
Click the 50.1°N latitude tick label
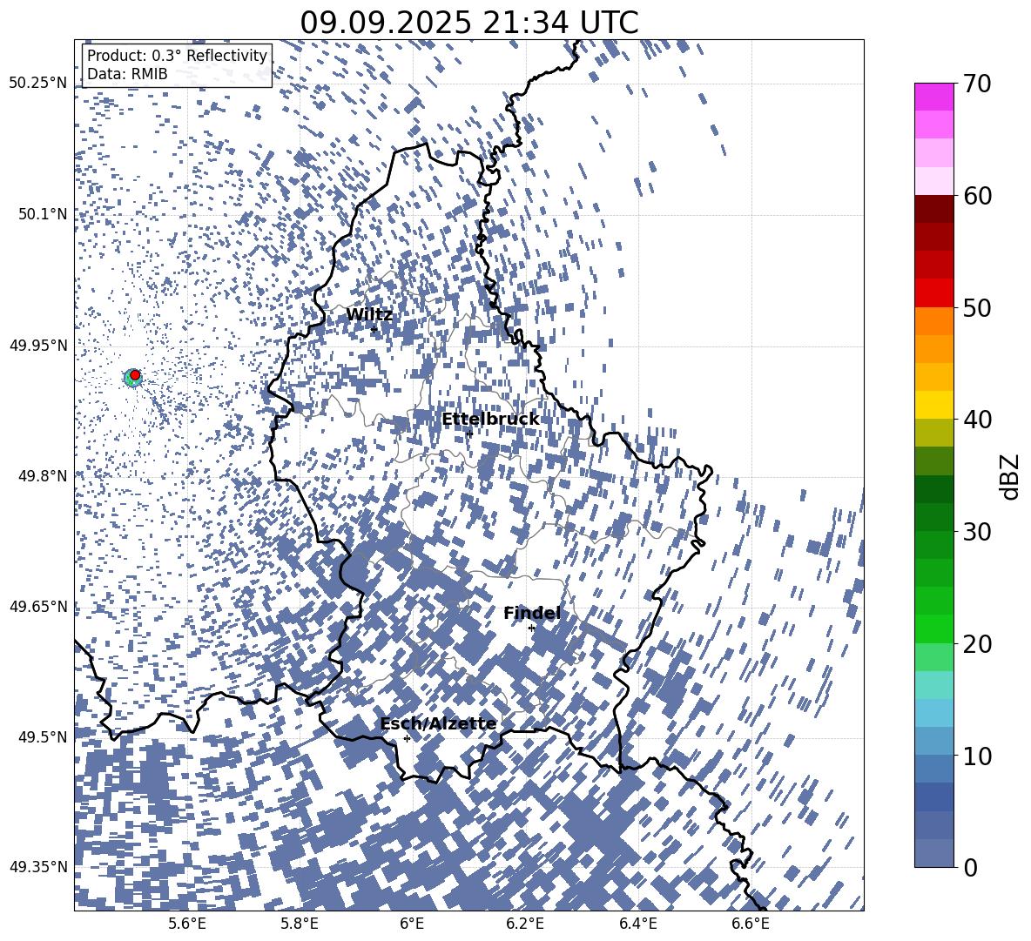point(43,214)
